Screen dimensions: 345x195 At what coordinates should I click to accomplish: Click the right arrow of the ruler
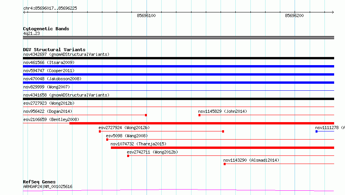click(x=333, y=12)
